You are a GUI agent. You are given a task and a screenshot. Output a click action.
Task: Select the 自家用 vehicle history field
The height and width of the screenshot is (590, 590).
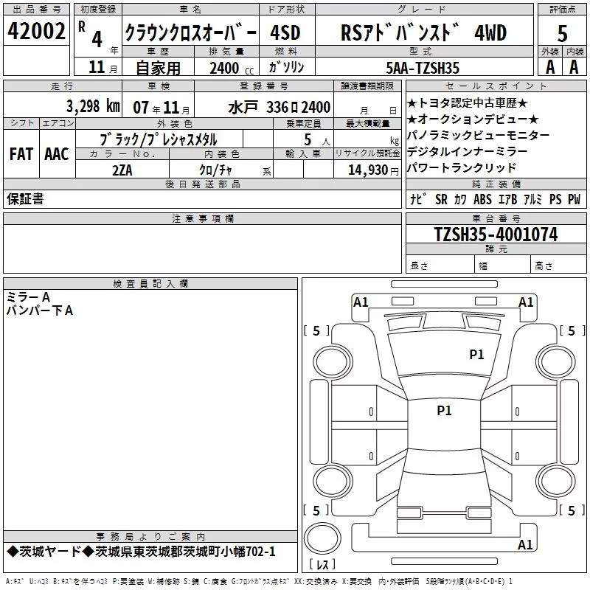(157, 67)
